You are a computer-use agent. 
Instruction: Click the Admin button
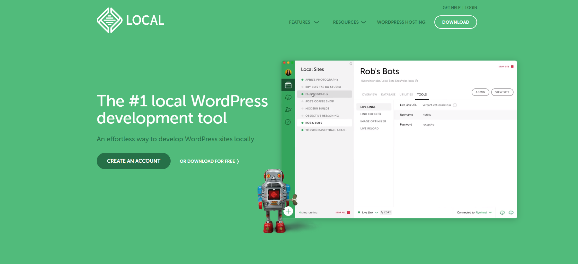pyautogui.click(x=480, y=92)
